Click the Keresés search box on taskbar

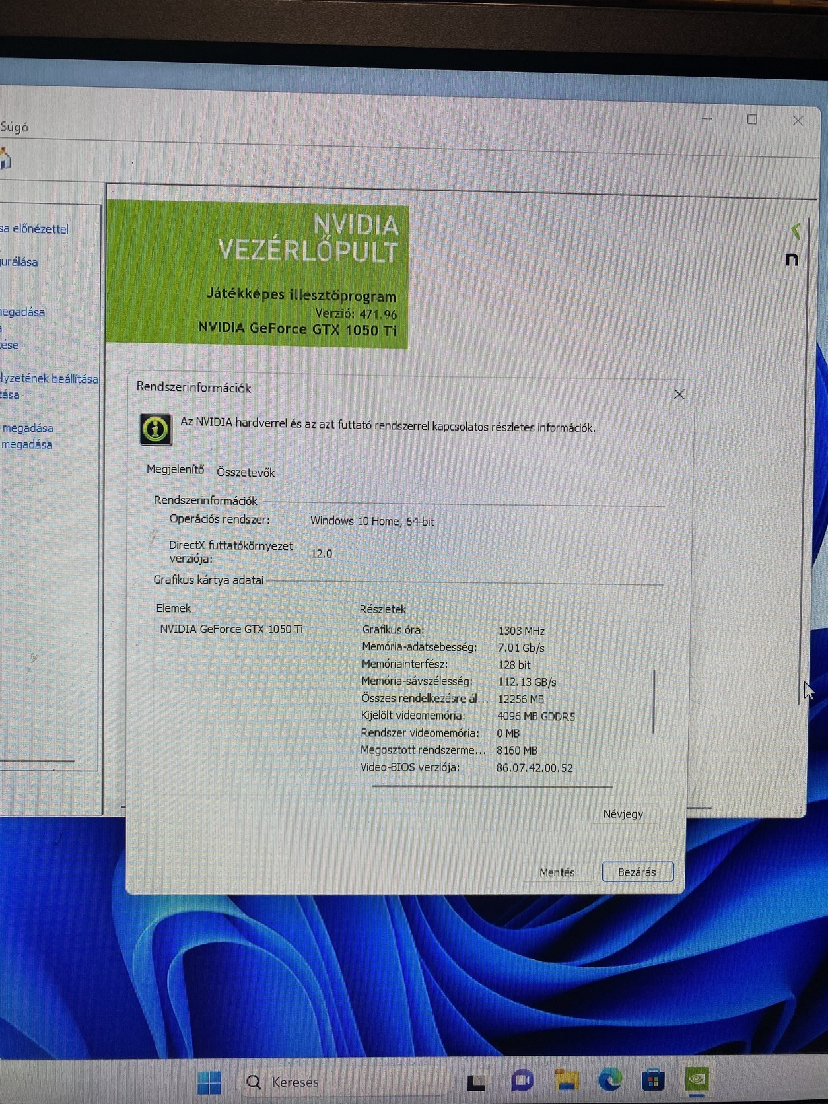tap(343, 1082)
